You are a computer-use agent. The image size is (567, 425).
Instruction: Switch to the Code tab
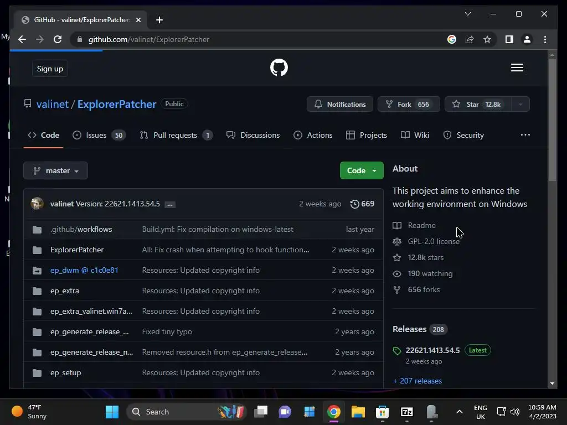pos(43,135)
